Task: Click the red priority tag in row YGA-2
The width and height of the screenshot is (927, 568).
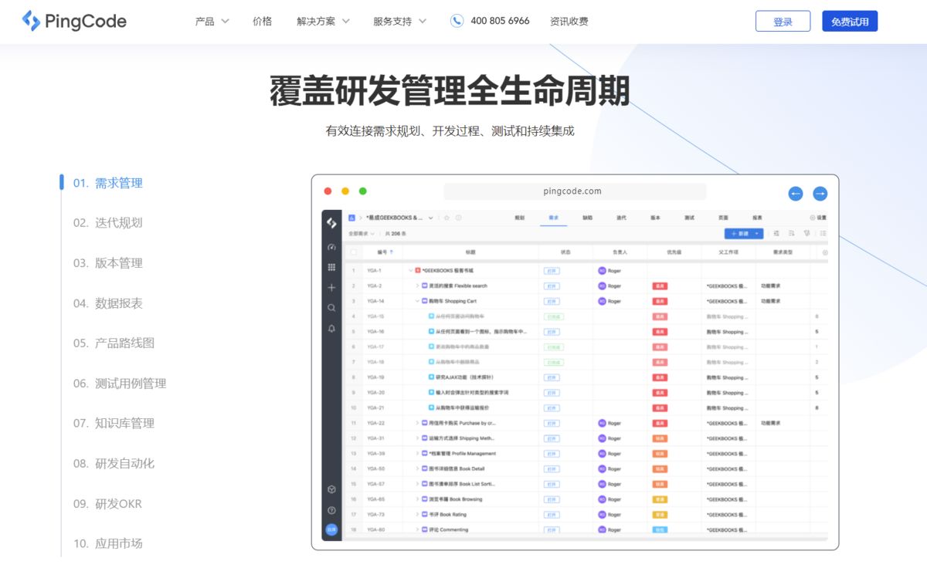Action: point(660,286)
